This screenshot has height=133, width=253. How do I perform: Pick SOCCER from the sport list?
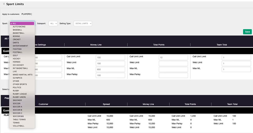click(17, 104)
